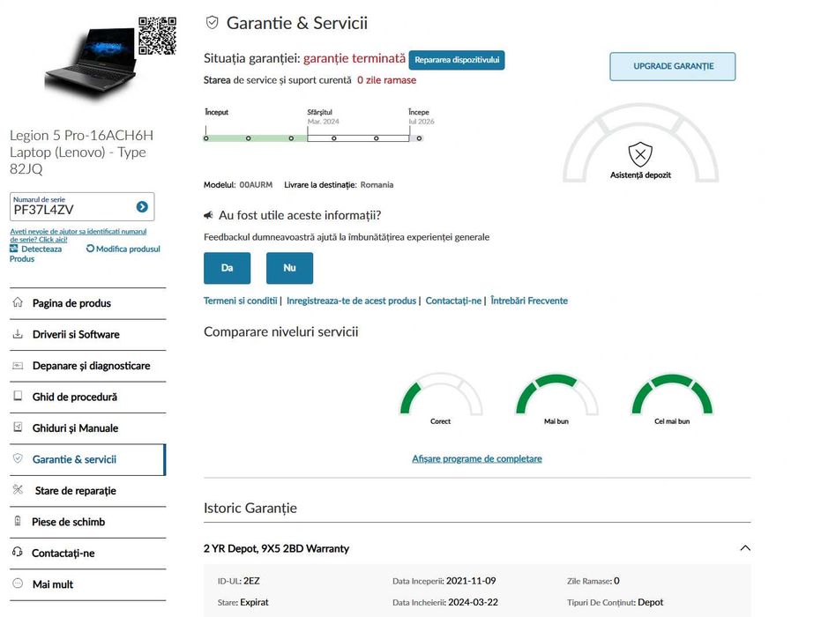The width and height of the screenshot is (821, 617).
Task: Click Contactați-ne link under feedback
Action: tap(453, 301)
